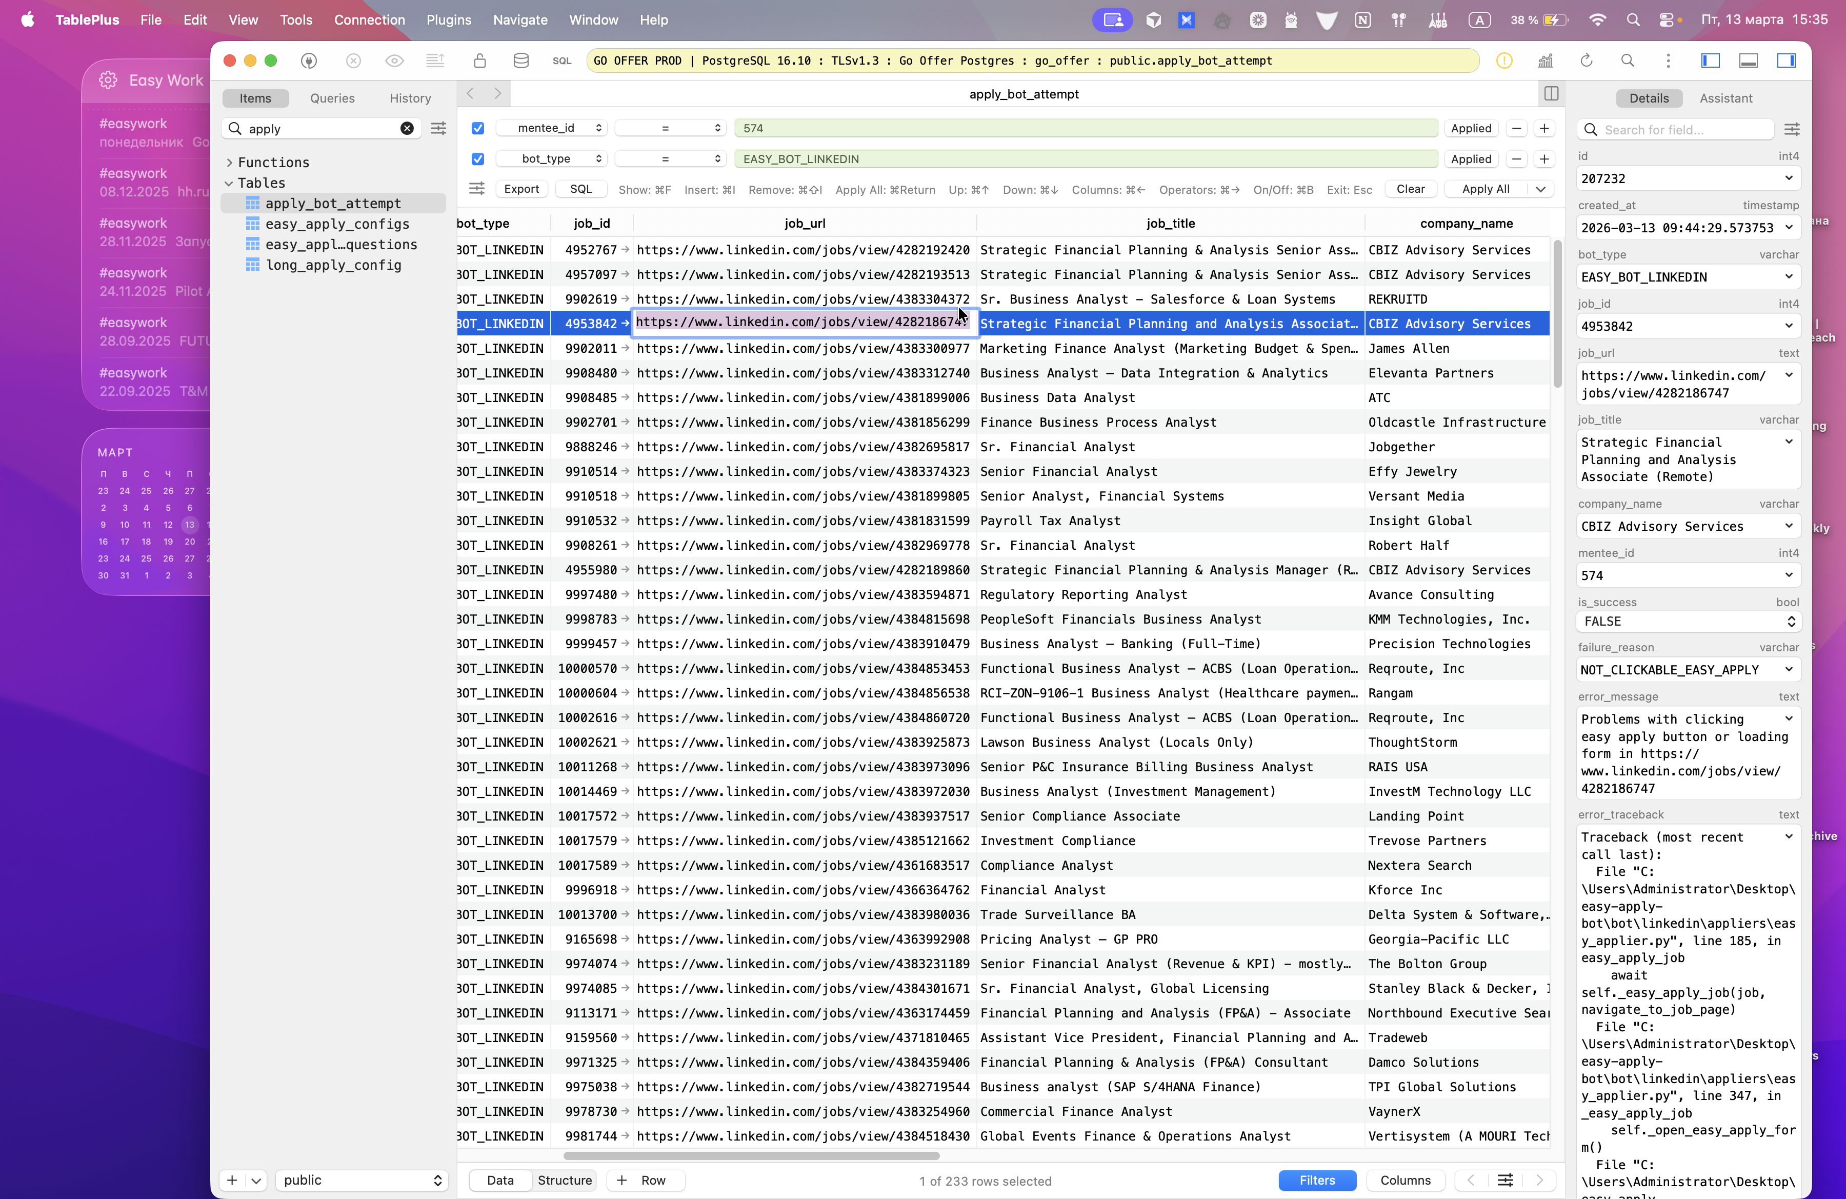
Task: Click the horizontal scrollbar under the table
Action: click(x=751, y=1155)
